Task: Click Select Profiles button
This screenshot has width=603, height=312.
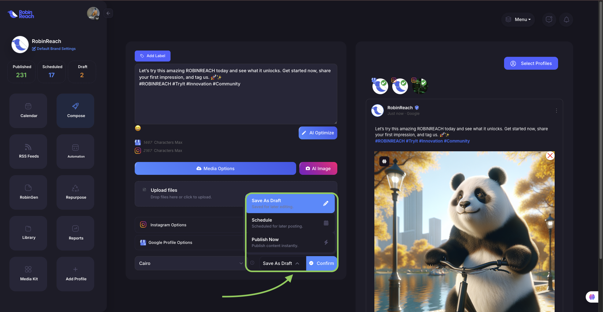Action: click(531, 63)
